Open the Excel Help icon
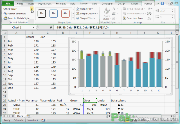The width and height of the screenshot is (180, 124). [162, 3]
